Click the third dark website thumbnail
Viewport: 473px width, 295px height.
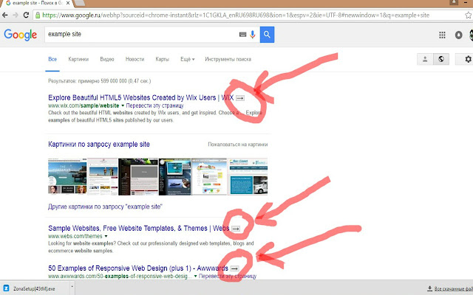point(138,176)
